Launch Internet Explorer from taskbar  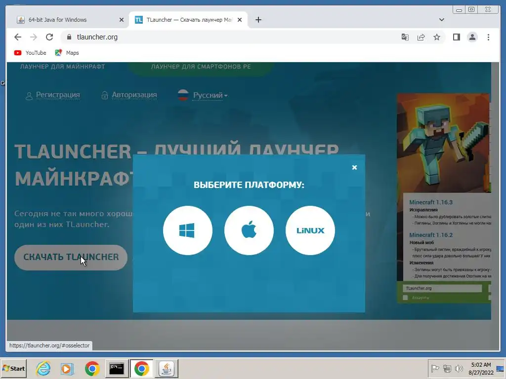point(43,368)
